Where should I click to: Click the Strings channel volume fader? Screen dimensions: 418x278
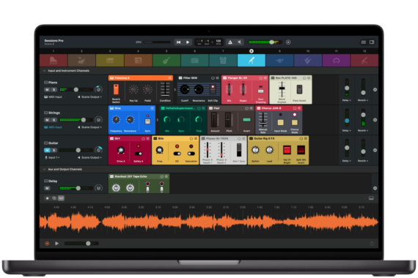tap(84, 120)
